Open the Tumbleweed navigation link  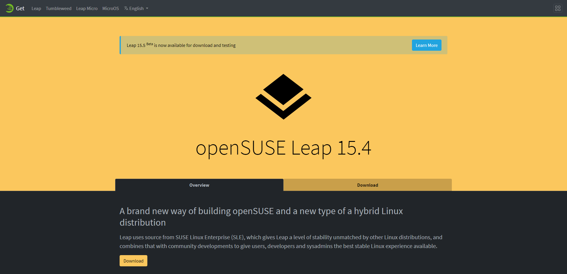point(58,8)
